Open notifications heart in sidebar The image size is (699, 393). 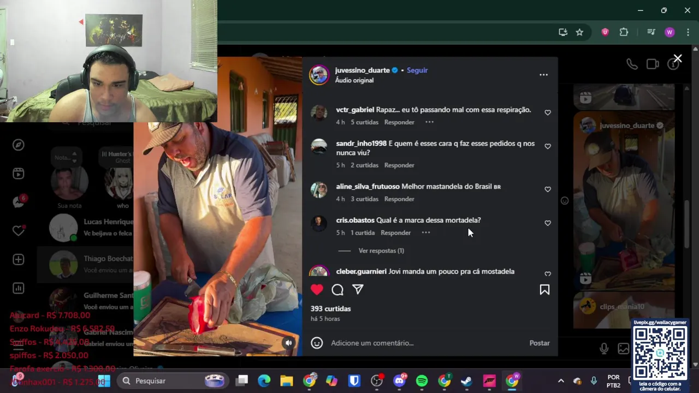(x=19, y=231)
